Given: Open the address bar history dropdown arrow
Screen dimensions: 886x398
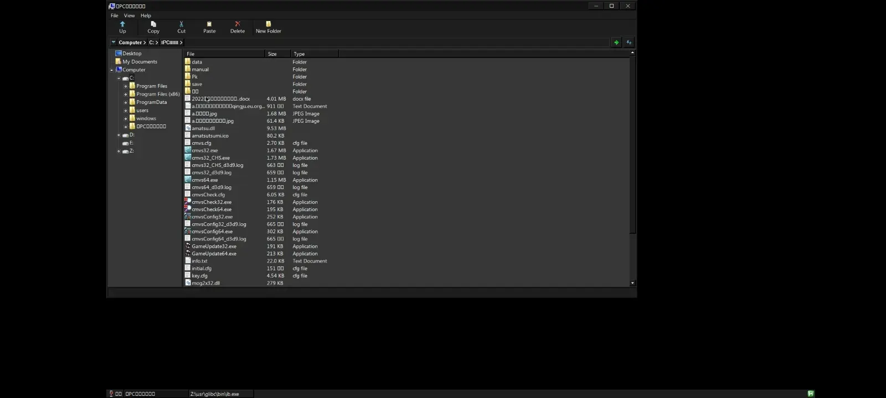Looking at the screenshot, I should click(x=114, y=42).
